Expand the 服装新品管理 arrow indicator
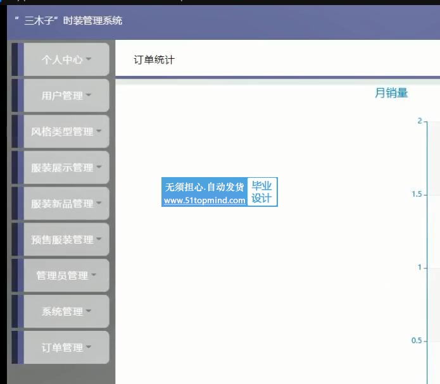The width and height of the screenshot is (440, 384). [99, 204]
